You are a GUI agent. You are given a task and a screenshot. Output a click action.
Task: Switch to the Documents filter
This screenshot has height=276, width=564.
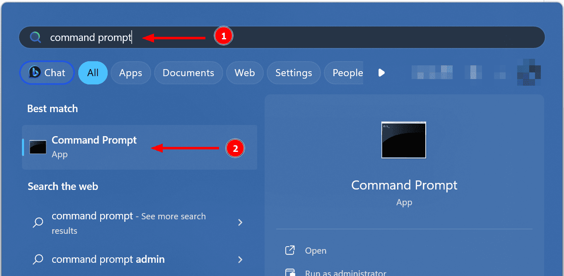[188, 73]
